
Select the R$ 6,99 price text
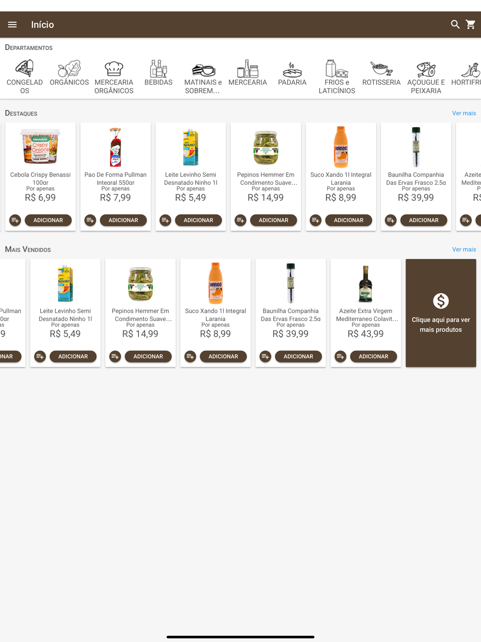click(40, 198)
